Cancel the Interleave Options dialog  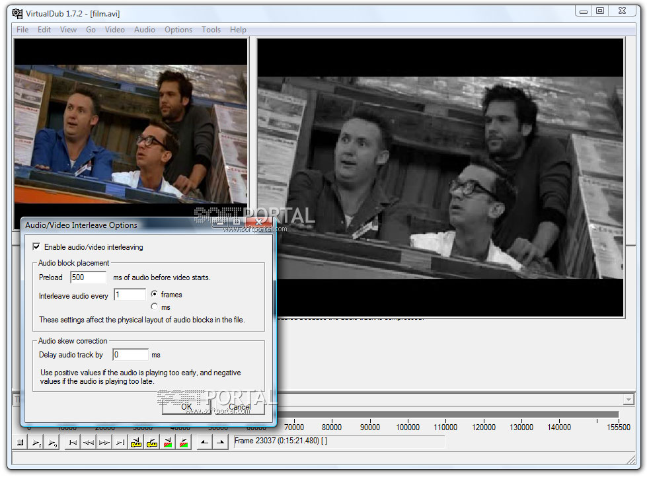(239, 408)
